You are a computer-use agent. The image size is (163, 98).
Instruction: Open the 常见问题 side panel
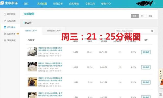tap(161, 75)
